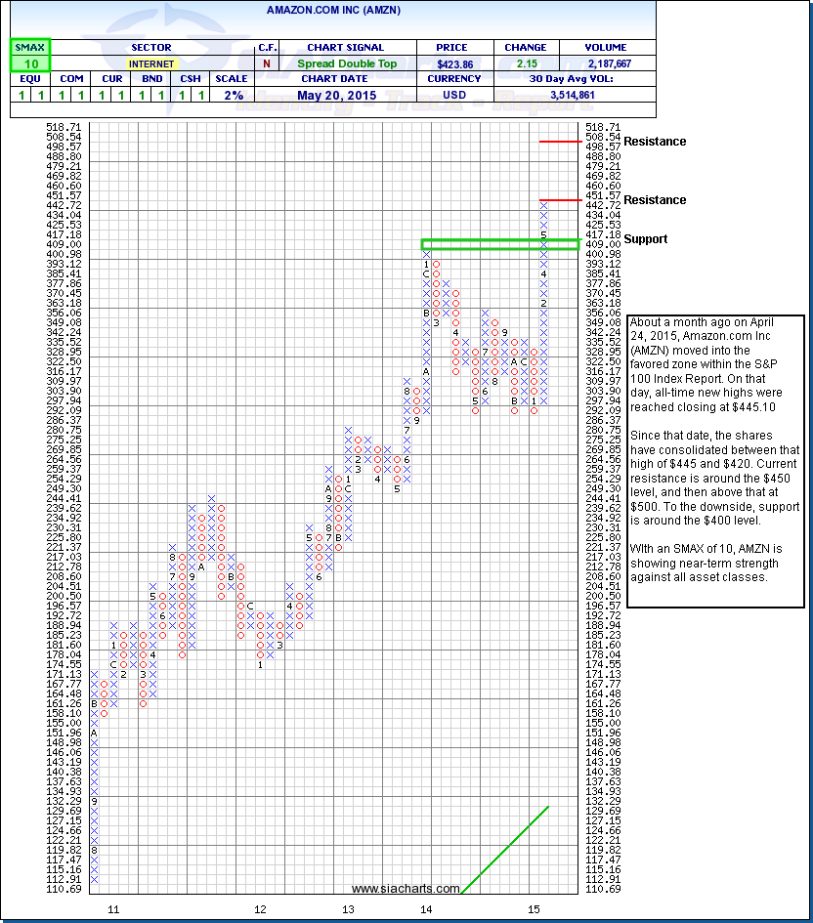Click the year 13 label on the x-axis

pos(349,909)
